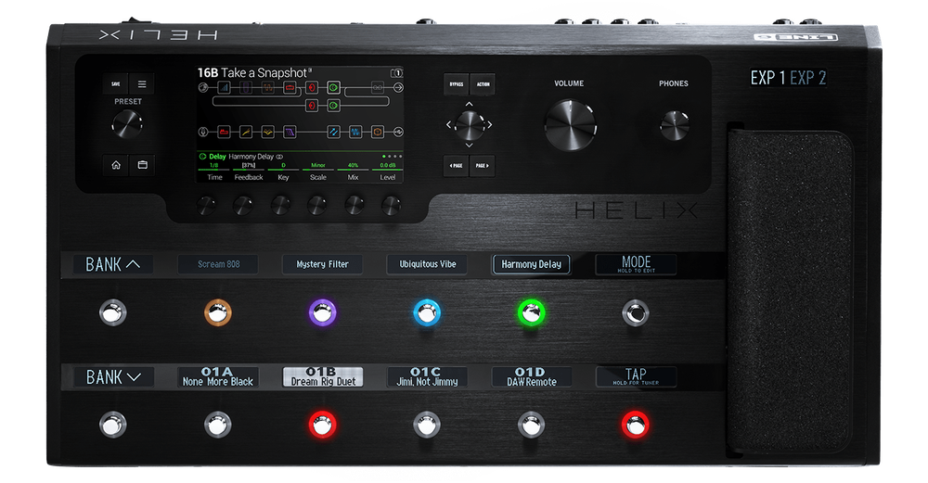Select the Scream 808 scribble strip label
This screenshot has width=928, height=483.
218,264
